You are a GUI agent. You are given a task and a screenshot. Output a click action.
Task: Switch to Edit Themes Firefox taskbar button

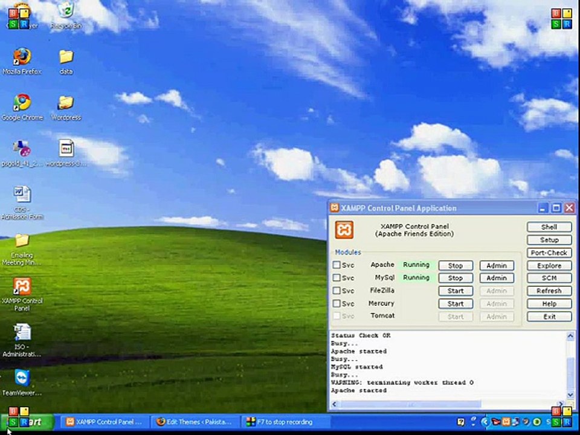[x=195, y=422]
